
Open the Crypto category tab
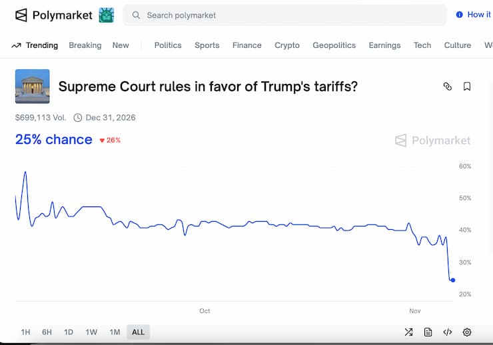point(287,45)
